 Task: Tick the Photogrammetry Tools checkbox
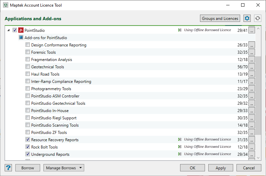pyautogui.click(x=28, y=88)
